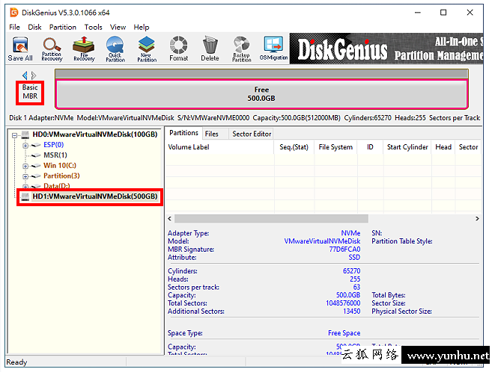Click the Start Cylinder column header
This screenshot has width=492, height=372.
tap(407, 147)
